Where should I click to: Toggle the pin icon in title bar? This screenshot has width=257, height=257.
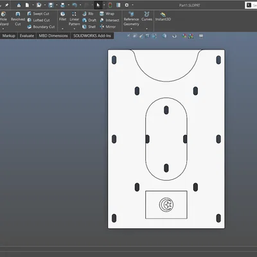pos(6,5)
